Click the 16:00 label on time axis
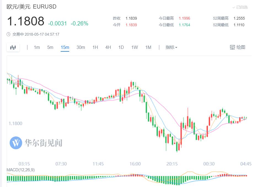The width and height of the screenshot is (254, 187). tap(135, 164)
